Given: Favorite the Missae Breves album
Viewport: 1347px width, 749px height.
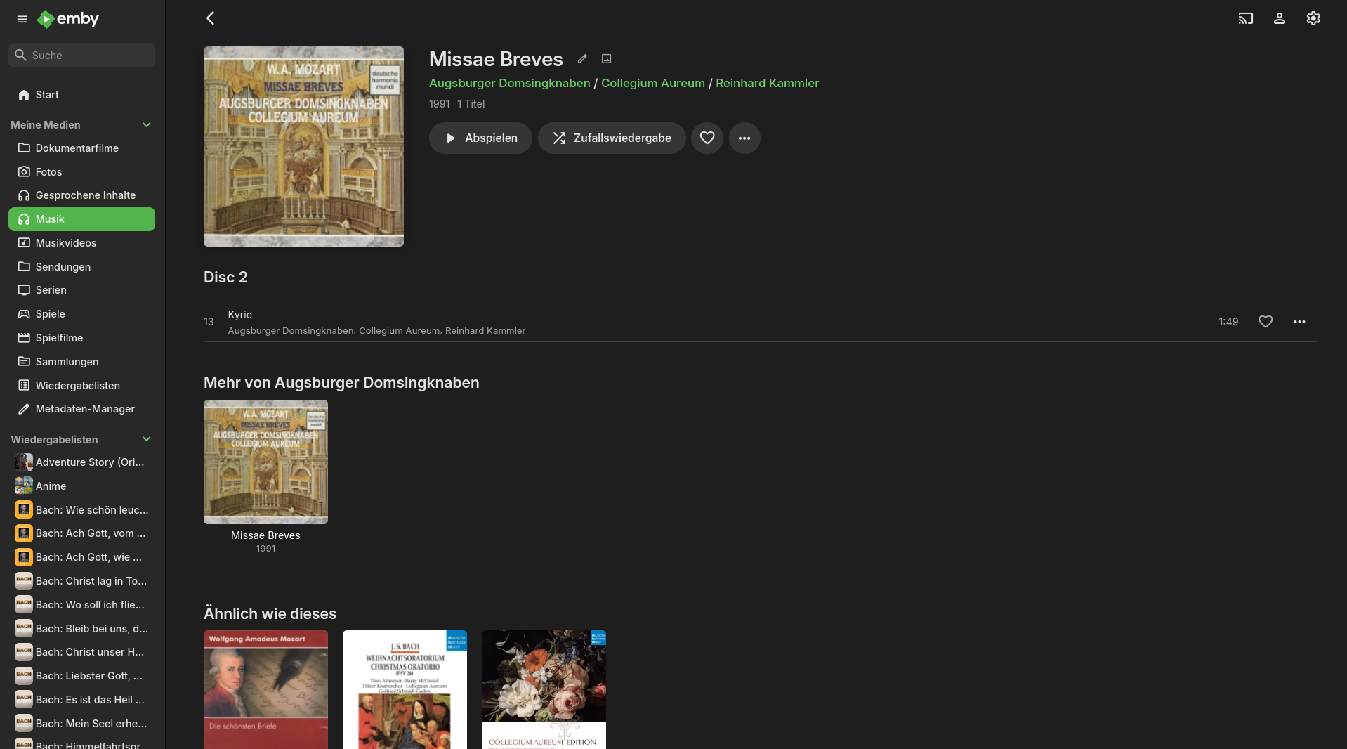Looking at the screenshot, I should (x=707, y=138).
